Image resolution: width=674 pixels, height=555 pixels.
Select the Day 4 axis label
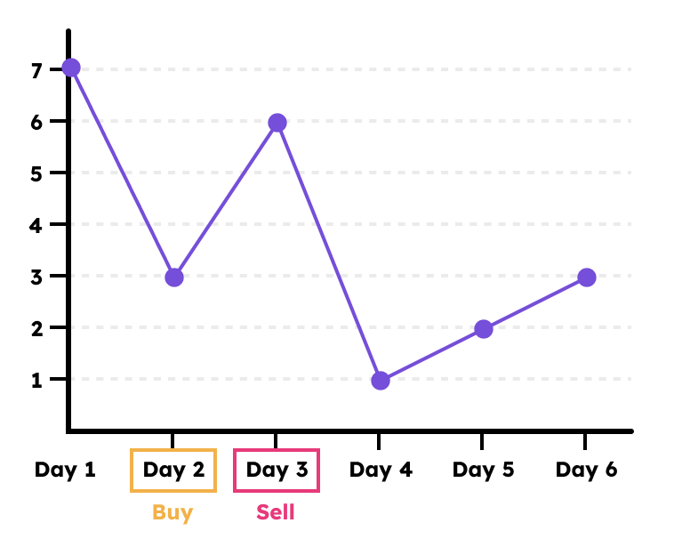[x=381, y=470]
